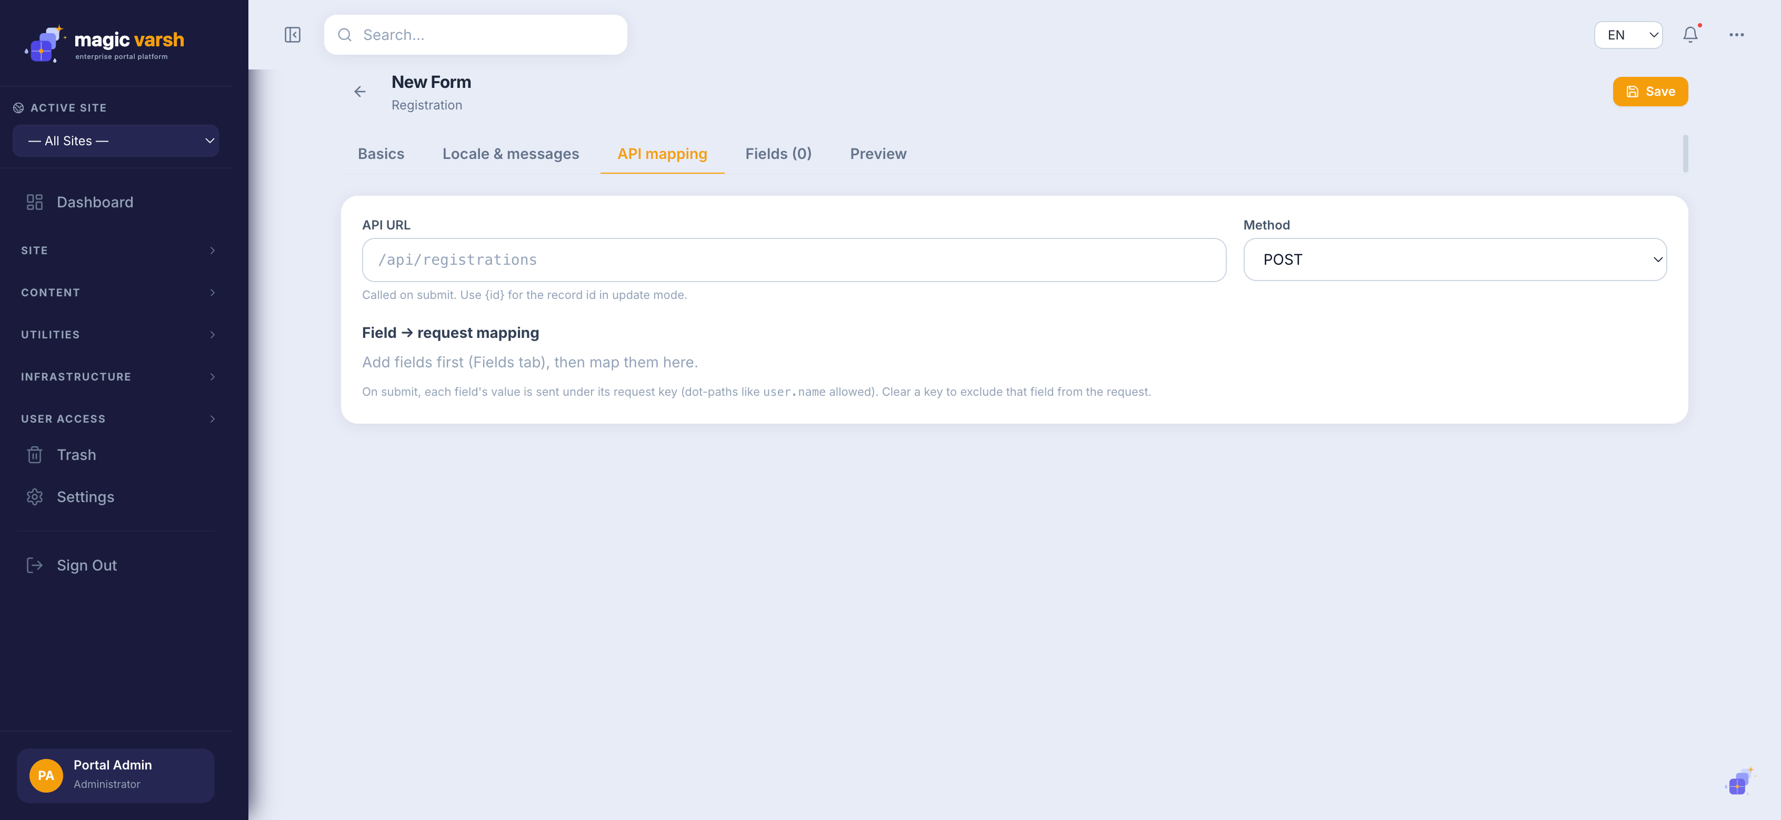
Task: Click the 'Field → request mapping' heading
Action: point(450,333)
